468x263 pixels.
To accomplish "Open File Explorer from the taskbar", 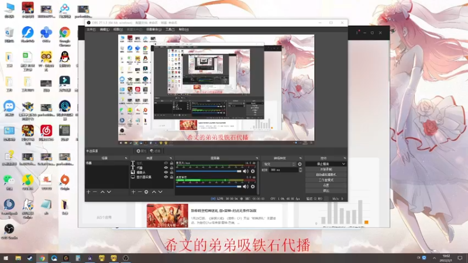I will 18,258.
